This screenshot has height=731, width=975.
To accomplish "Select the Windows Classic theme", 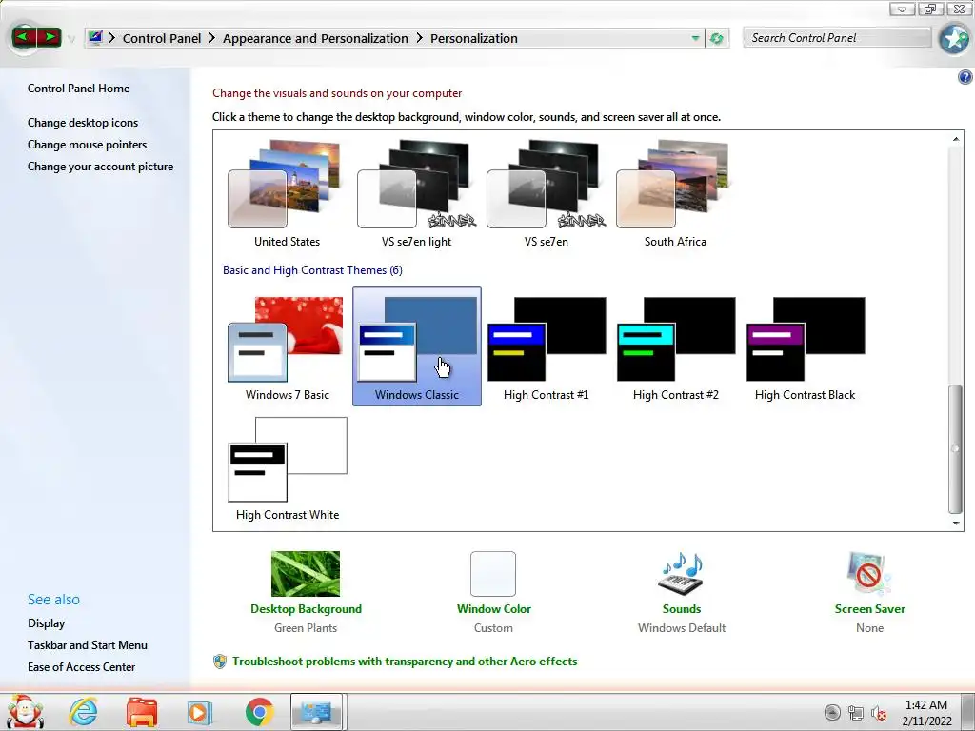I will tap(416, 346).
